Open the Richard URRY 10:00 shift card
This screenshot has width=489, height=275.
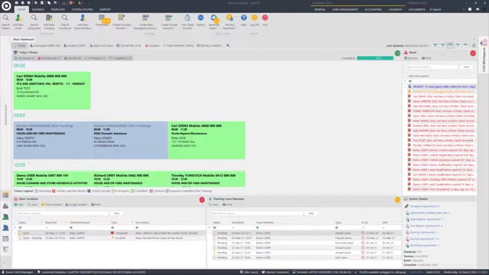tap(129, 180)
